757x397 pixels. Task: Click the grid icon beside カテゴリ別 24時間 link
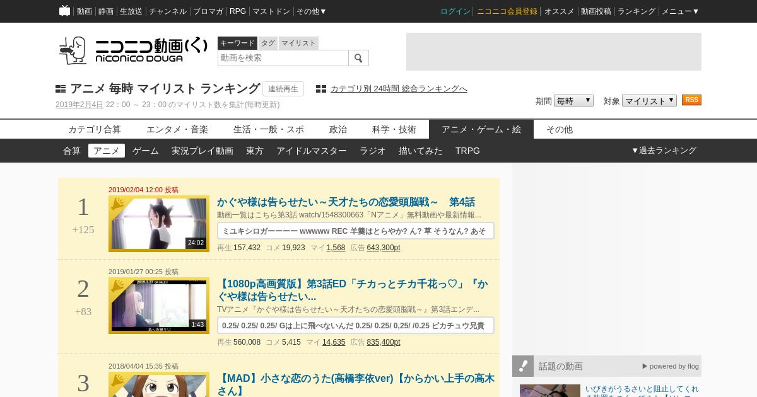pyautogui.click(x=321, y=89)
